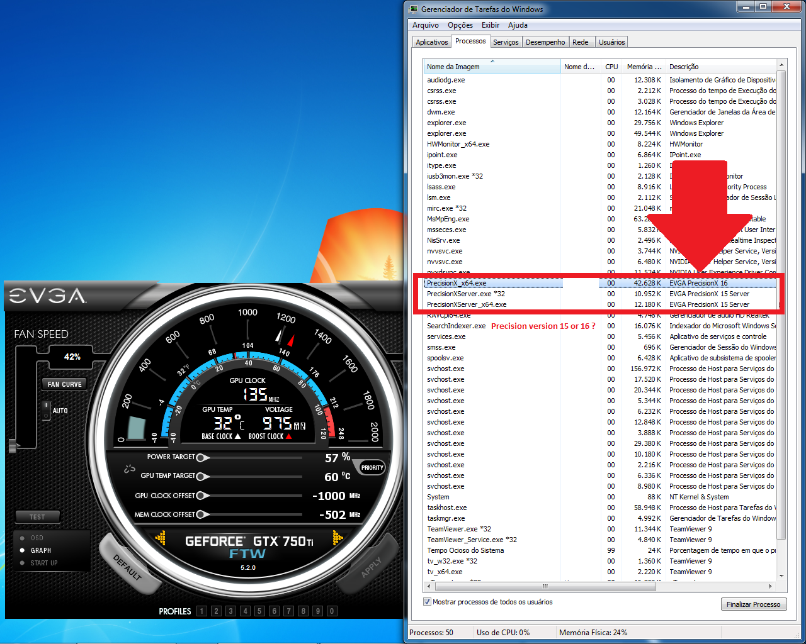Sort processes by CPU column header

[x=611, y=67]
